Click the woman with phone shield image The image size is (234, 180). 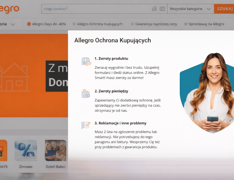tap(207, 93)
